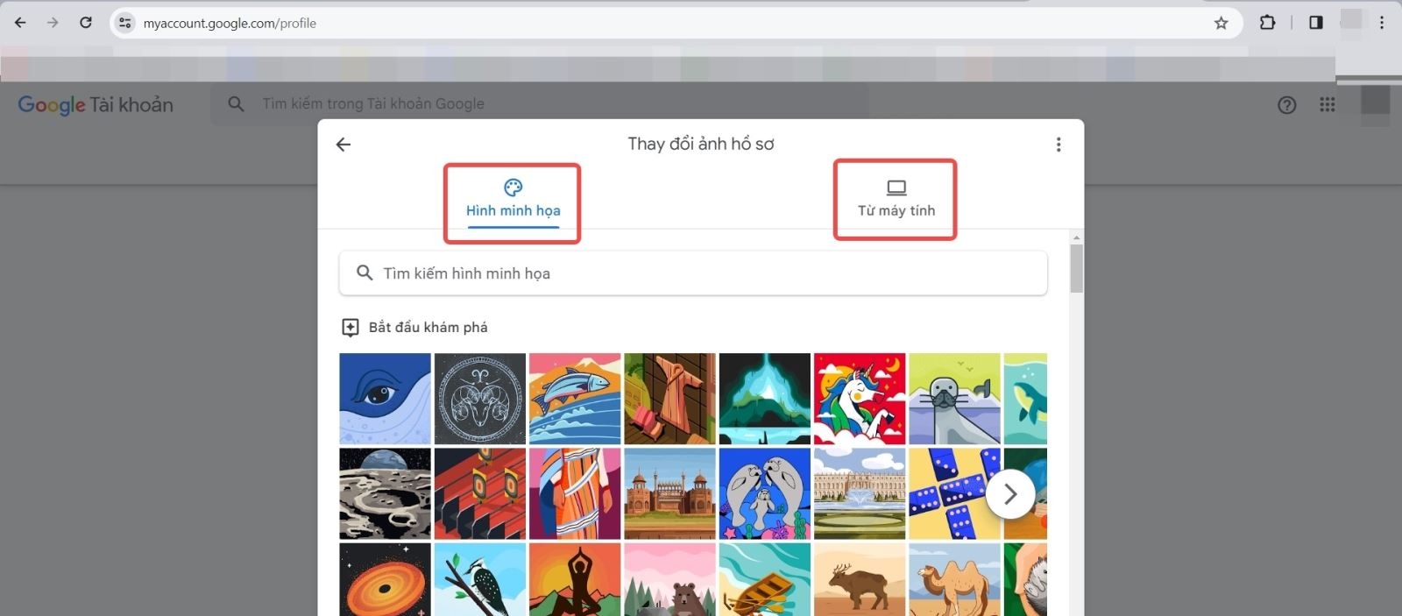Viewport: 1402px width, 616px height.
Task: Pick the two manatees illustration
Action: click(765, 494)
